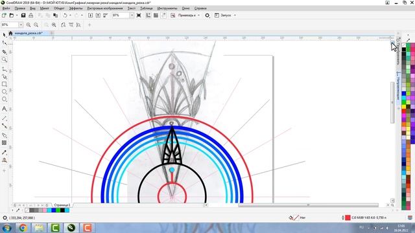The width and height of the screenshot is (415, 233).
Task: Select the Drop Shadow effects tool
Action: pyautogui.click(x=5, y=135)
